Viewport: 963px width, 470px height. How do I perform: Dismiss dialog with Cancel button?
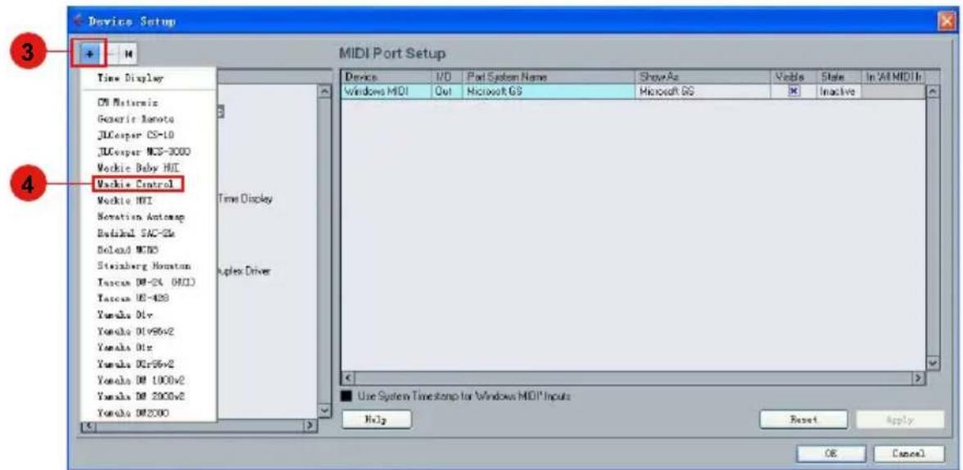pos(908,454)
